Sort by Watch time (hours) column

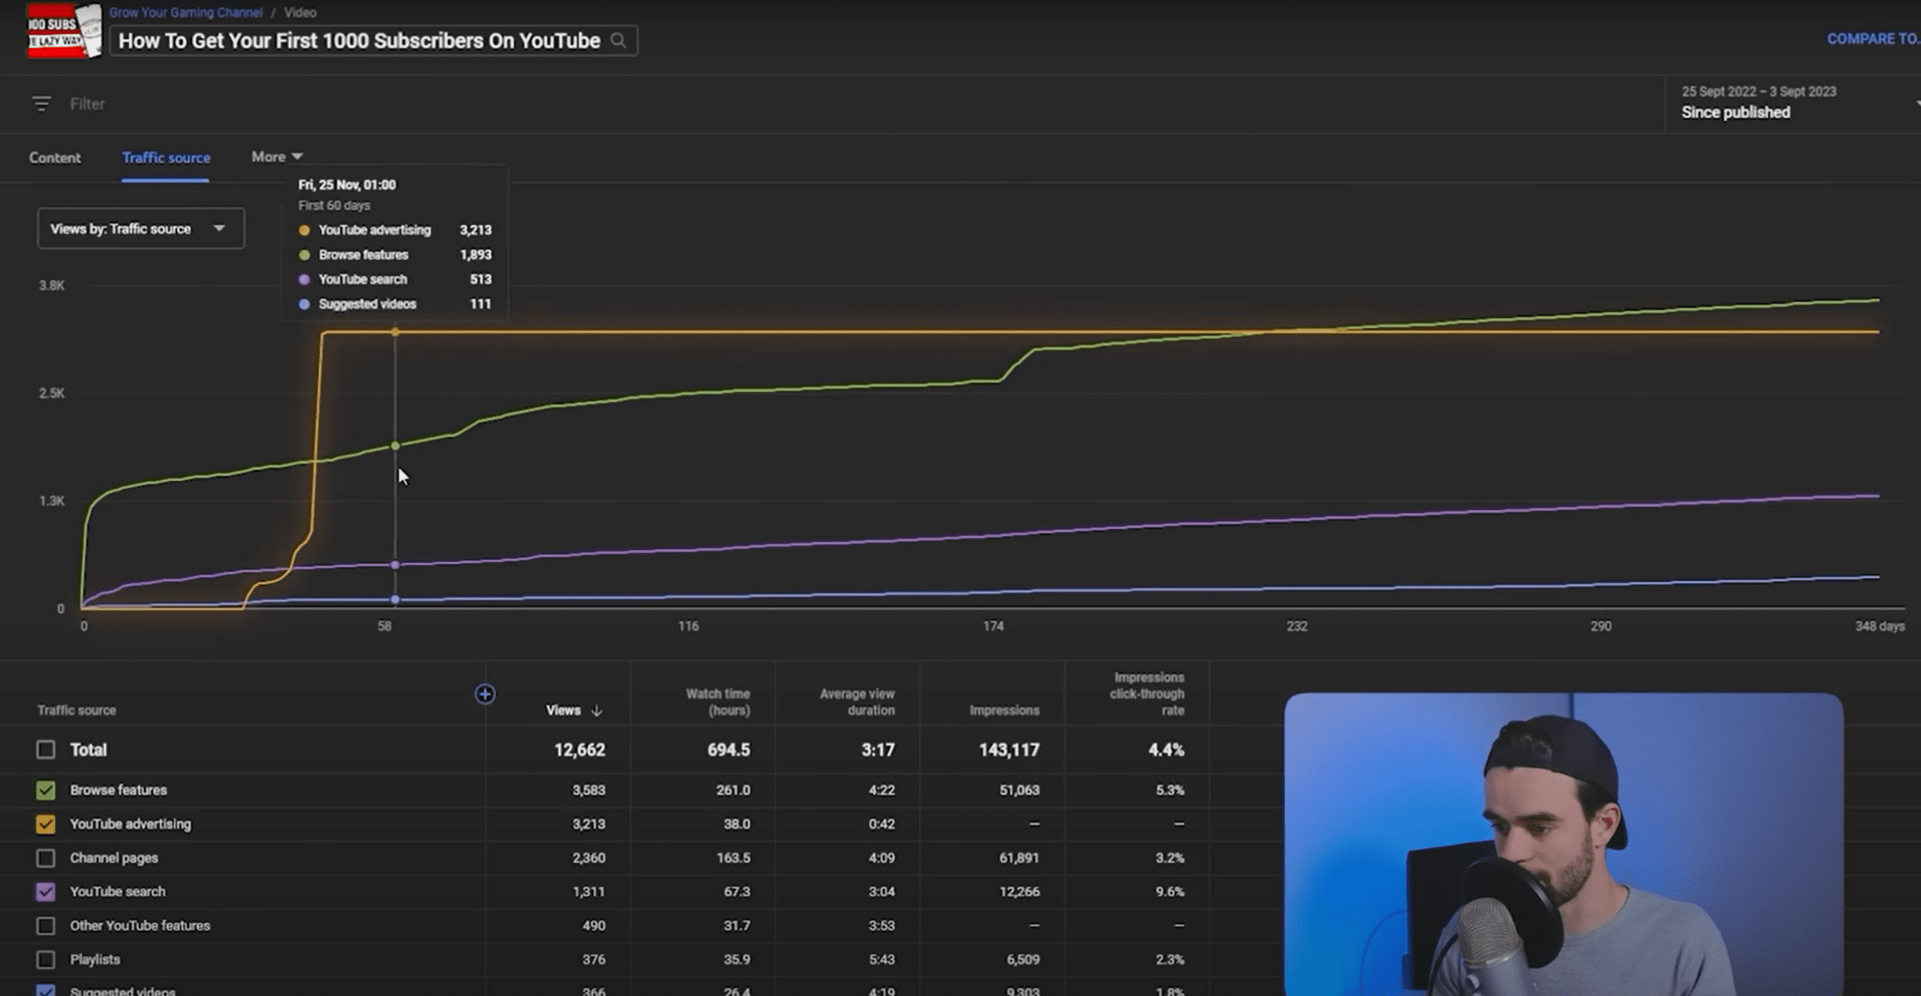pyautogui.click(x=717, y=702)
